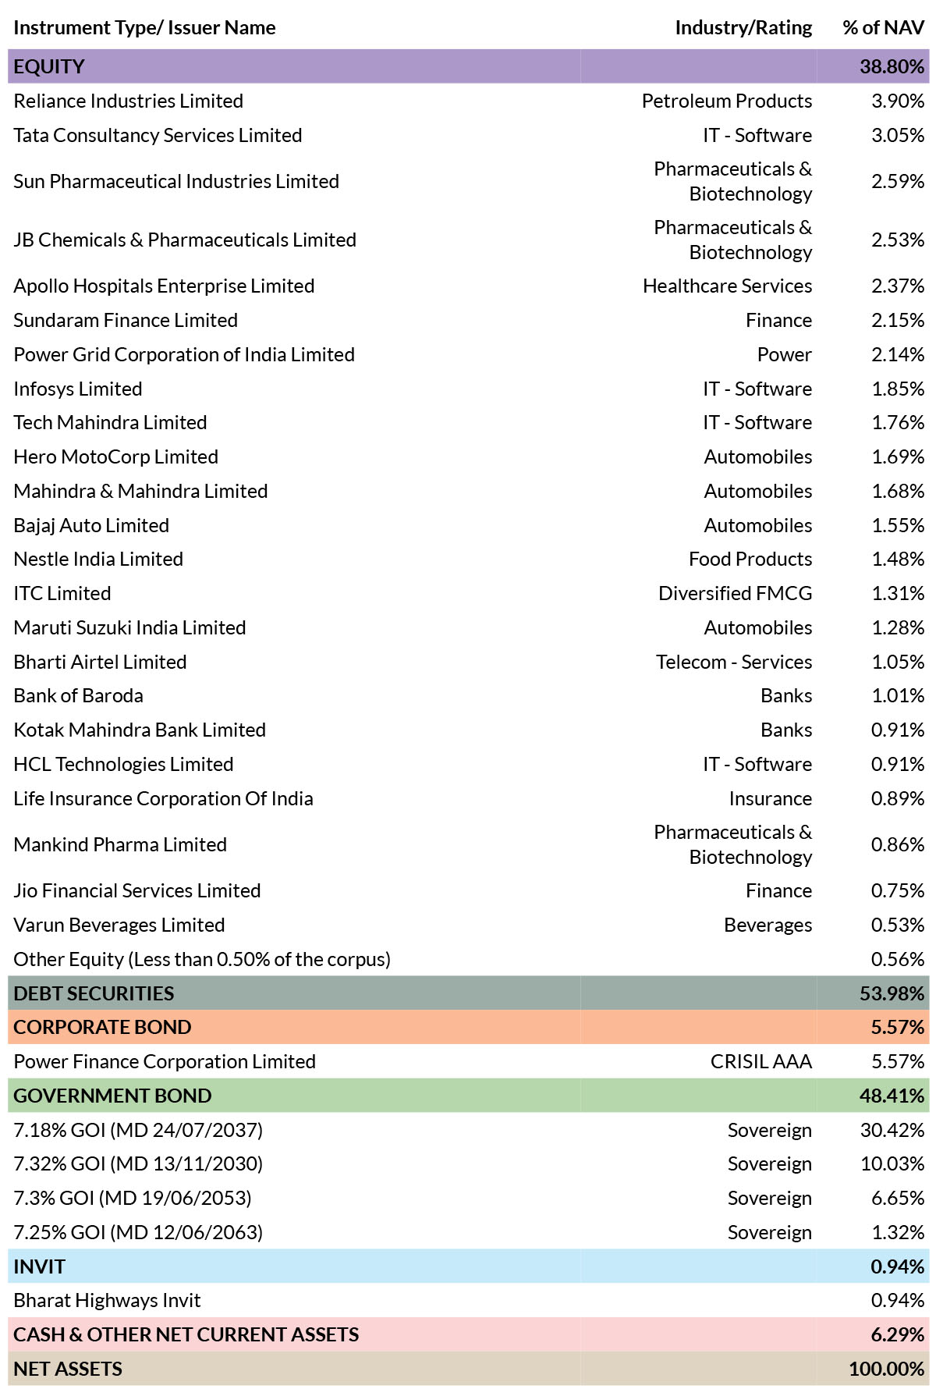The image size is (936, 1389).
Task: Click the GOVERNMENT BOND green header row
Action: [468, 1096]
